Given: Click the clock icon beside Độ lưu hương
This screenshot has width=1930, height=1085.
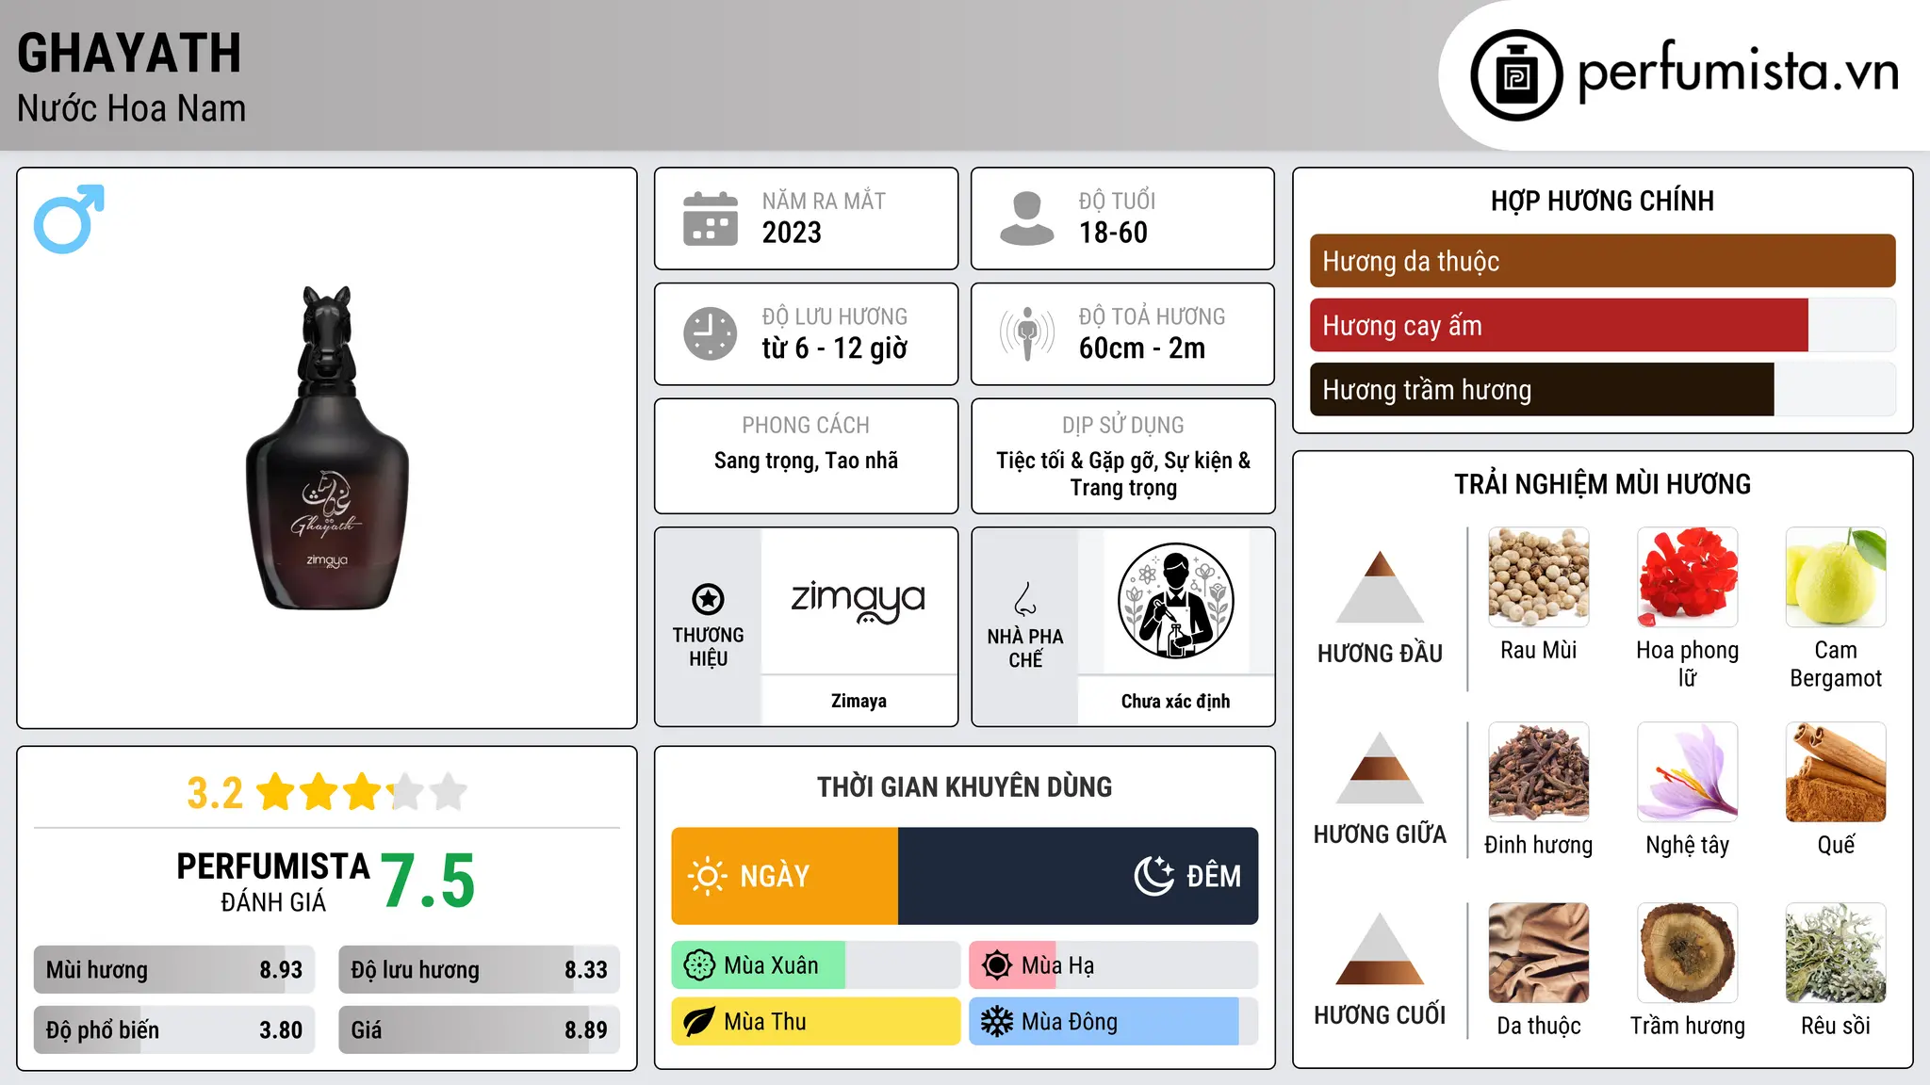Looking at the screenshot, I should (711, 333).
